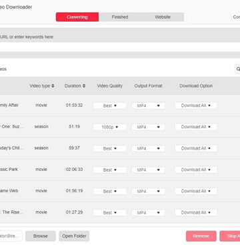Open the 1080p Video Quality dropdown

pyautogui.click(x=110, y=127)
